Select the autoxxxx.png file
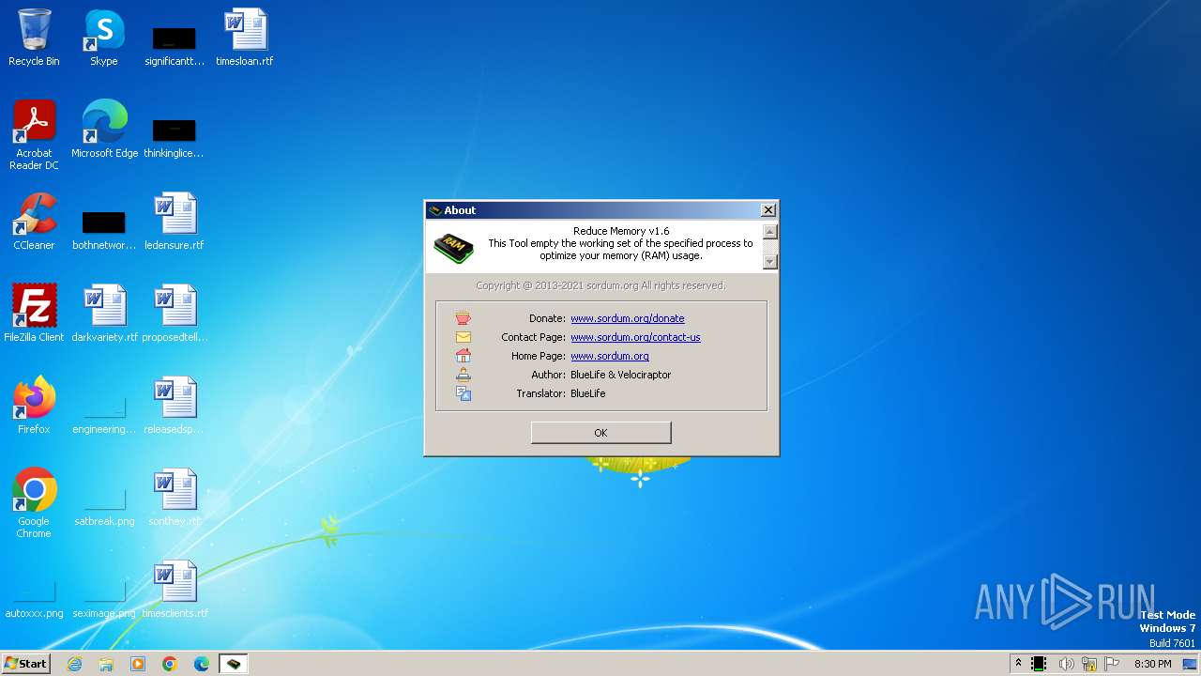The image size is (1201, 676). [34, 596]
